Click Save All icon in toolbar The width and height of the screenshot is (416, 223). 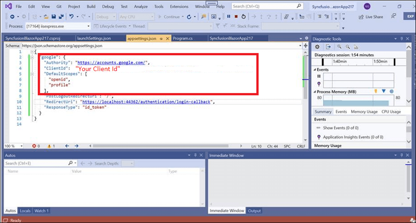pos(58,17)
